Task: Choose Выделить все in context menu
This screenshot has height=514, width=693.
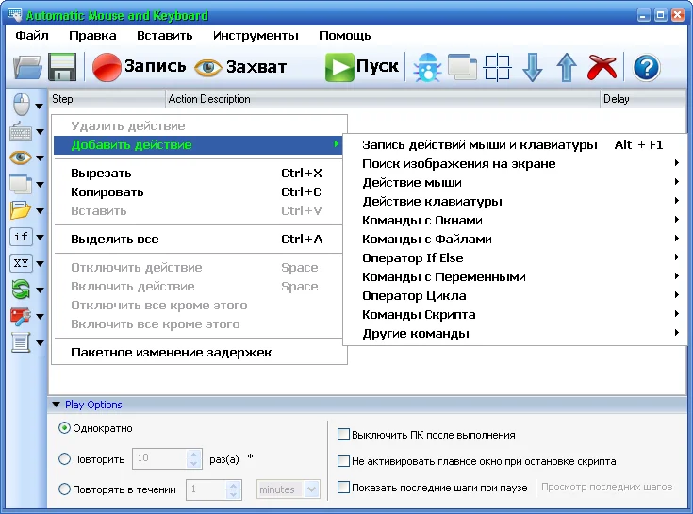Action: (x=198, y=240)
